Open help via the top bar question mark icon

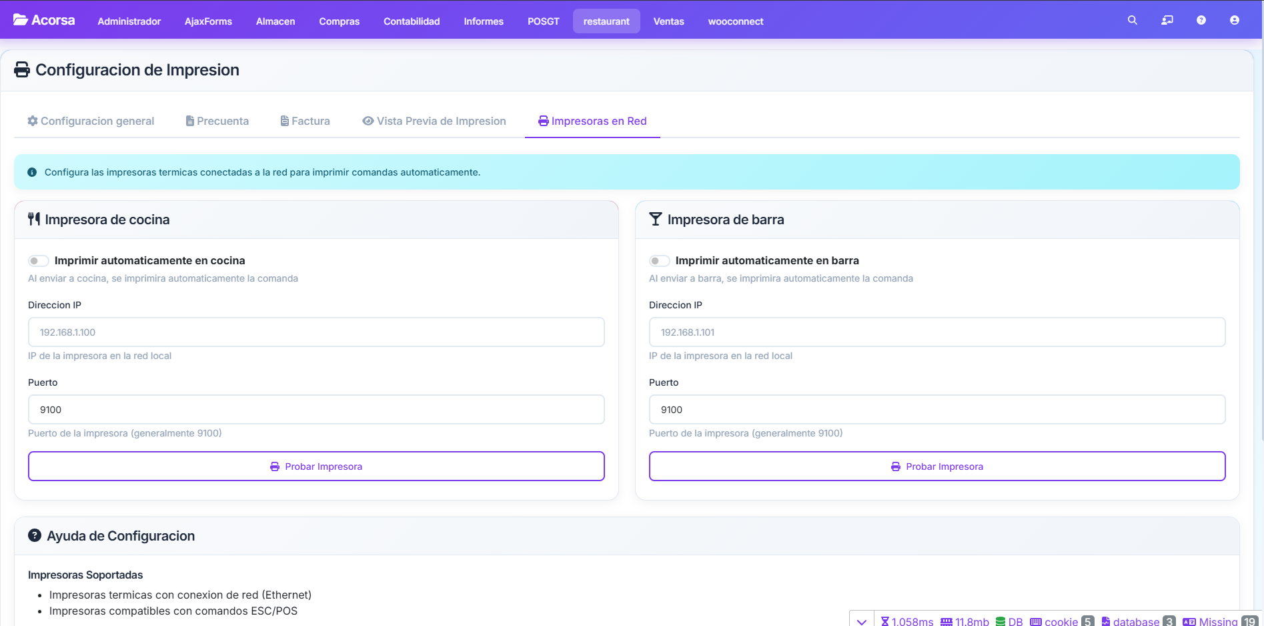click(x=1201, y=21)
